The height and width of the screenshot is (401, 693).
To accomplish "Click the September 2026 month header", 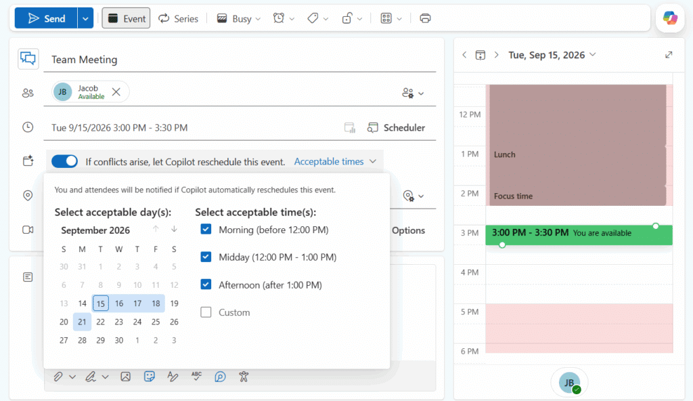I will point(95,230).
